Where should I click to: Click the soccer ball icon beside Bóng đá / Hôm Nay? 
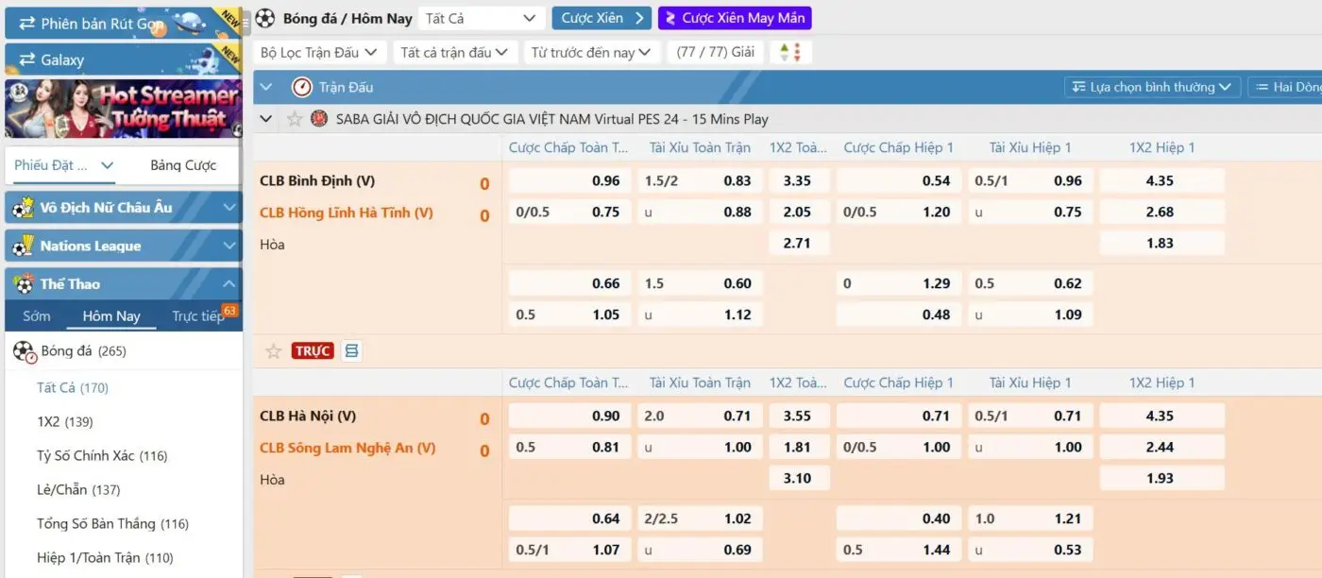click(265, 18)
